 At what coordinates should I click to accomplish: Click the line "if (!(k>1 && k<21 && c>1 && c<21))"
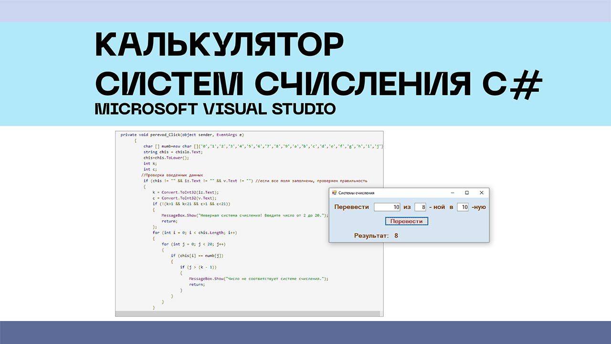(x=191, y=204)
